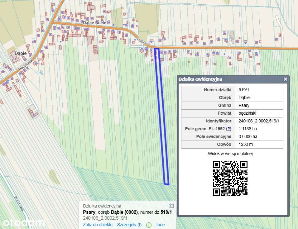
Task: Click the gray identifier in bottom popup
Action: [105, 218]
